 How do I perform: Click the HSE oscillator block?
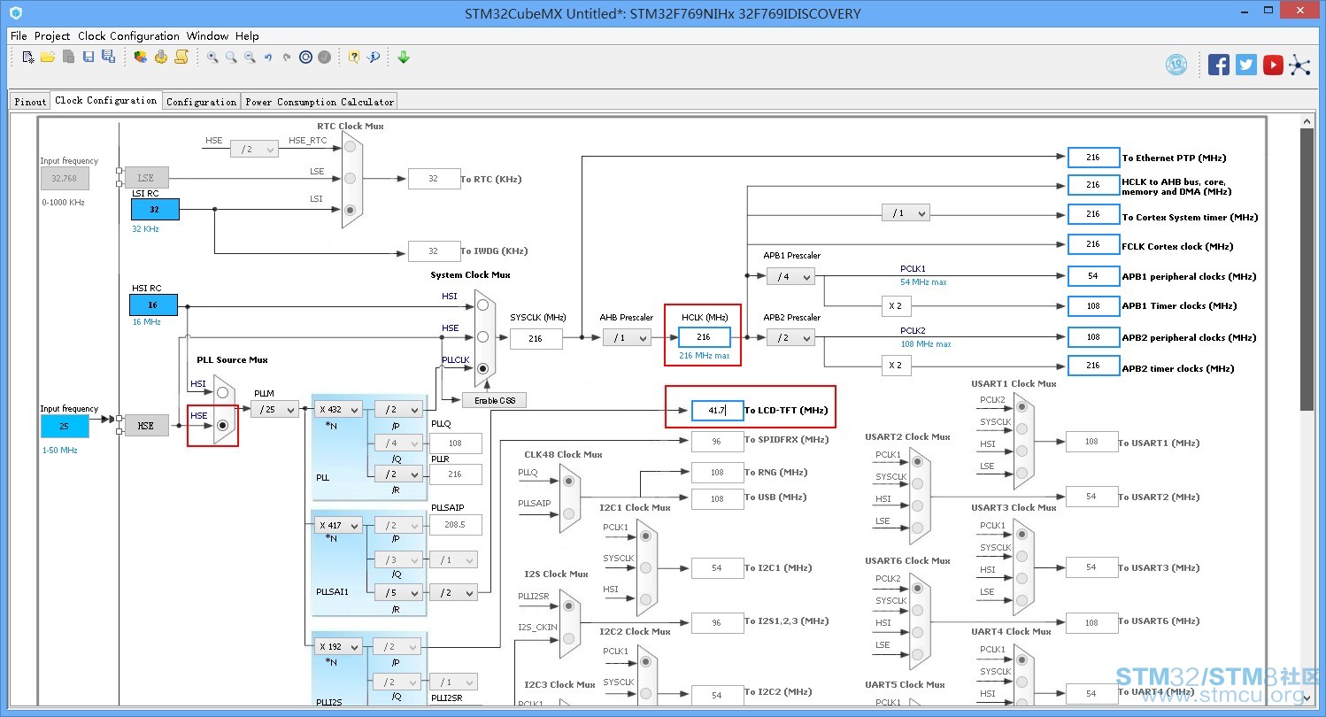(x=145, y=426)
